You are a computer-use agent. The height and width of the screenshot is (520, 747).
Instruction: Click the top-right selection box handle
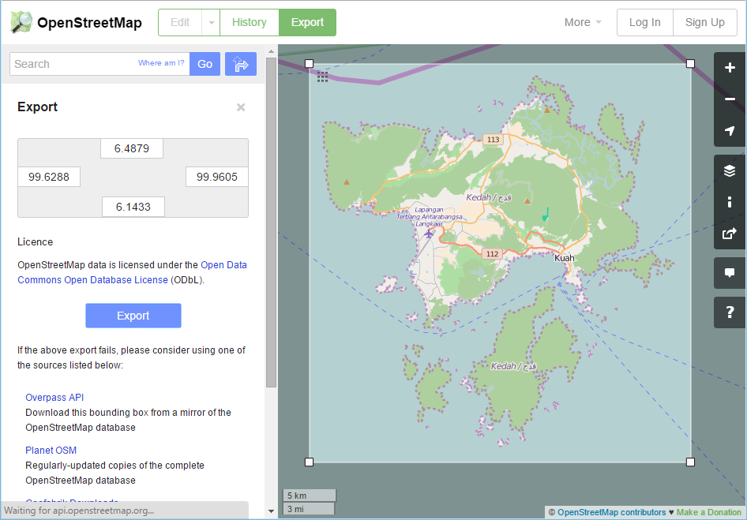coord(690,64)
